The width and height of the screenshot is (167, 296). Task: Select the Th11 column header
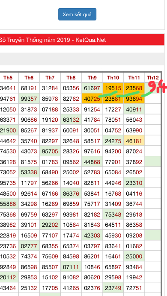pos(134,78)
